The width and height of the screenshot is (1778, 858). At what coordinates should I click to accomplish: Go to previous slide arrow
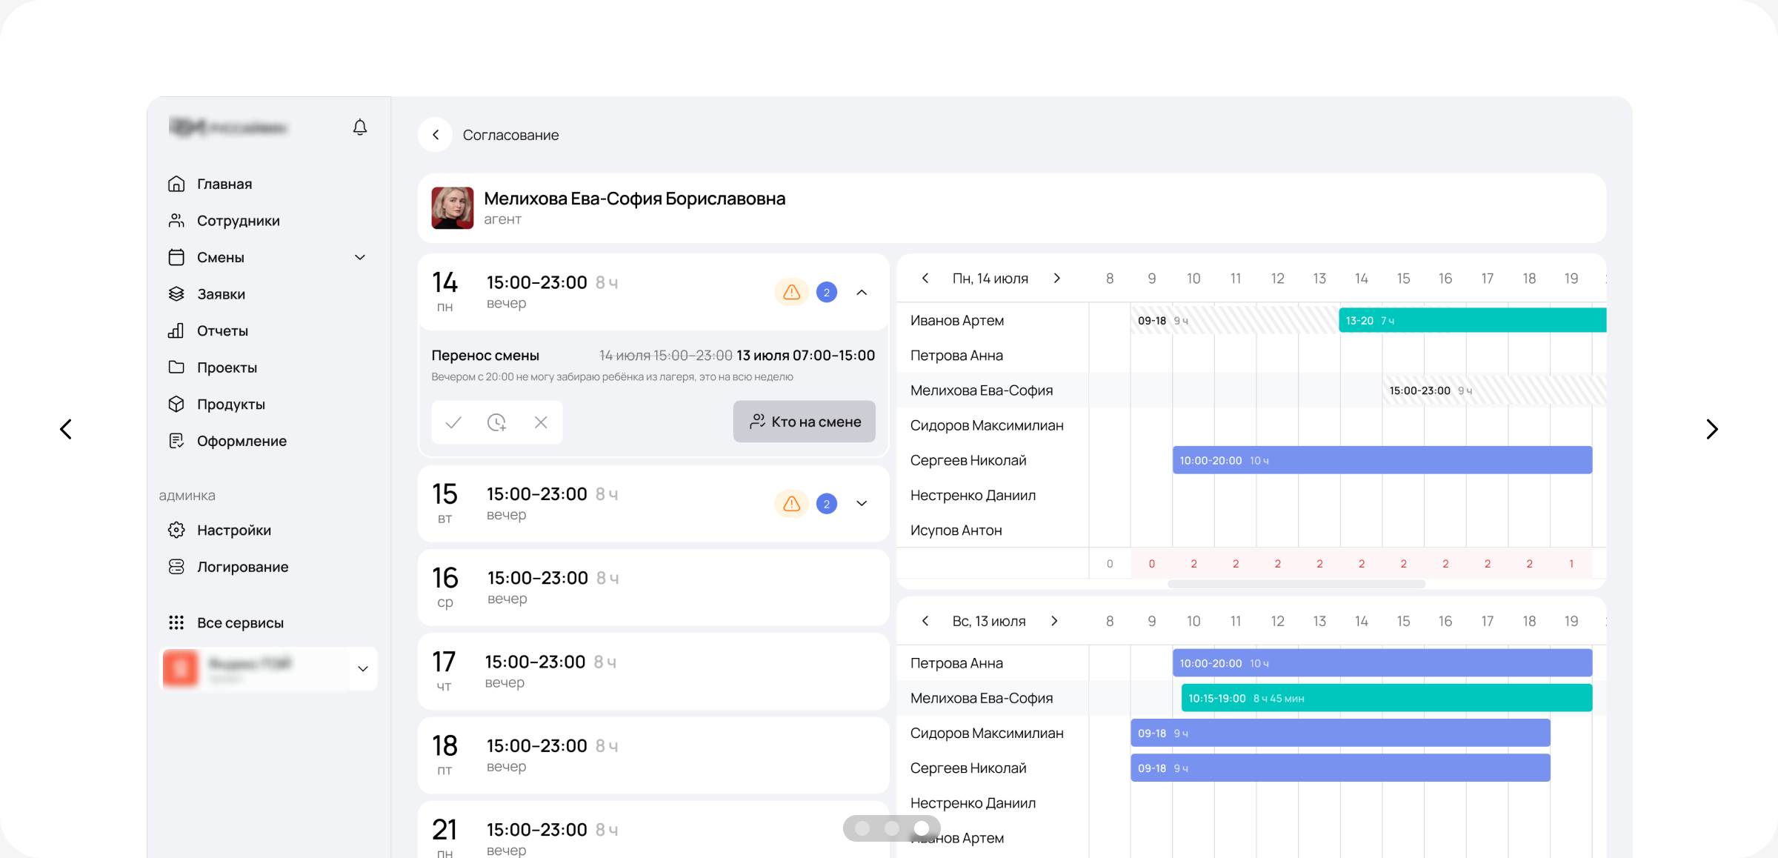(x=66, y=429)
